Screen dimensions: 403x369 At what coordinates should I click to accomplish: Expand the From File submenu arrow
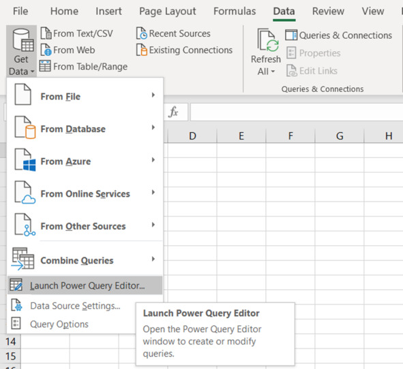pyautogui.click(x=153, y=95)
